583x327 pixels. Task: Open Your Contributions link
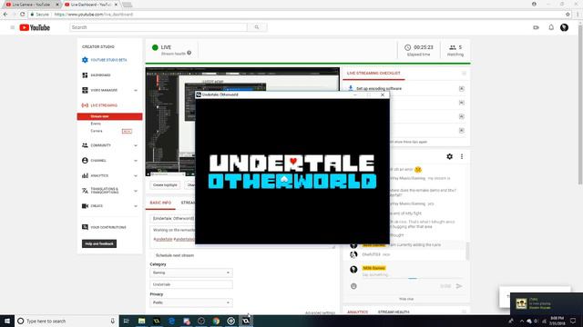(x=105, y=227)
